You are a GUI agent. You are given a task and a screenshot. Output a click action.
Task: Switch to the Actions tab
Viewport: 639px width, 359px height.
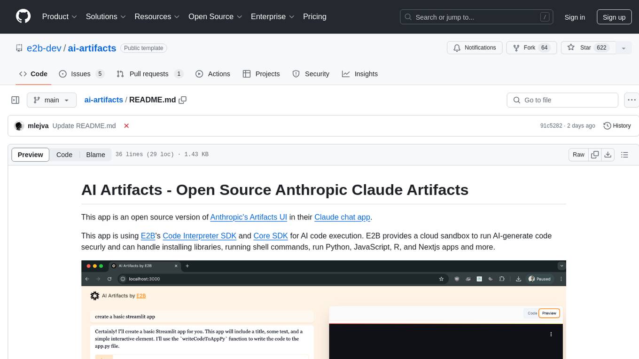coord(213,74)
